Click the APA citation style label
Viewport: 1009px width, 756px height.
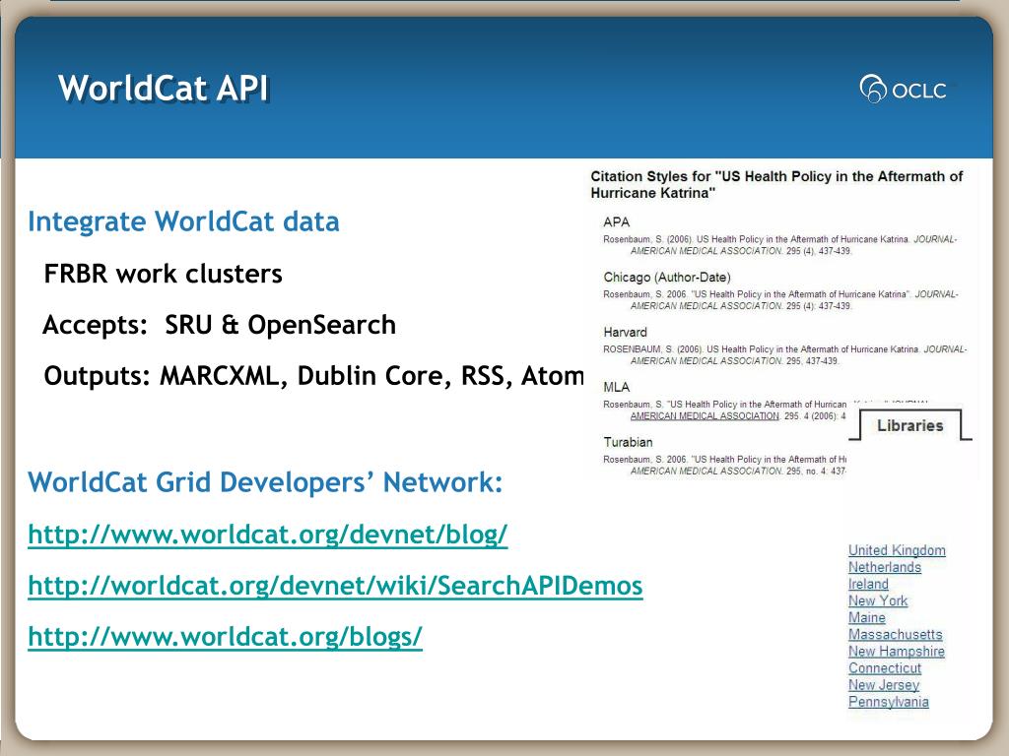point(617,222)
